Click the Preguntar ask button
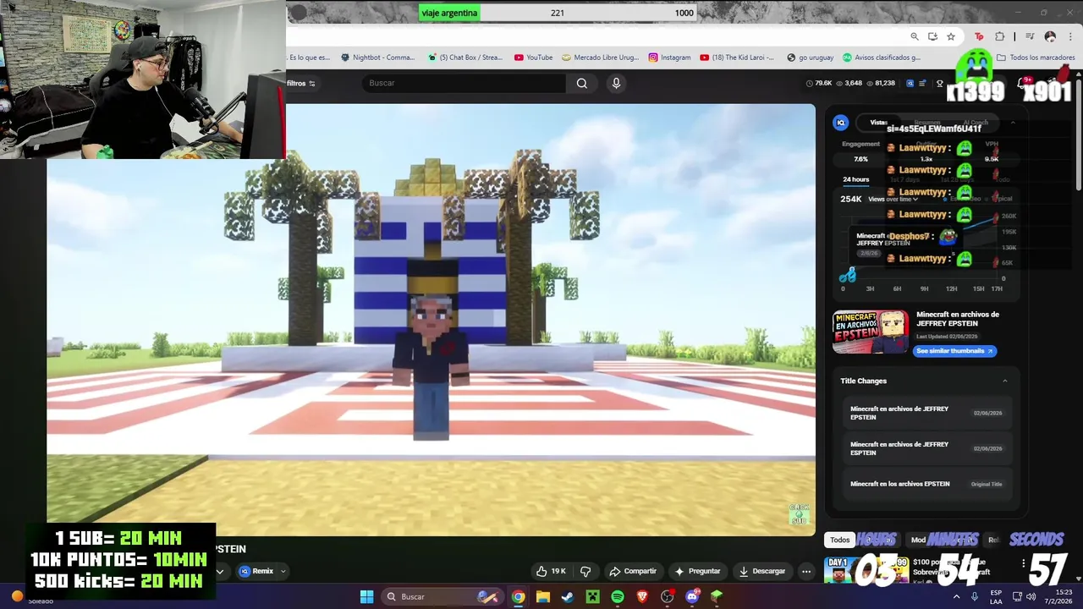The width and height of the screenshot is (1083, 609). [x=698, y=571]
